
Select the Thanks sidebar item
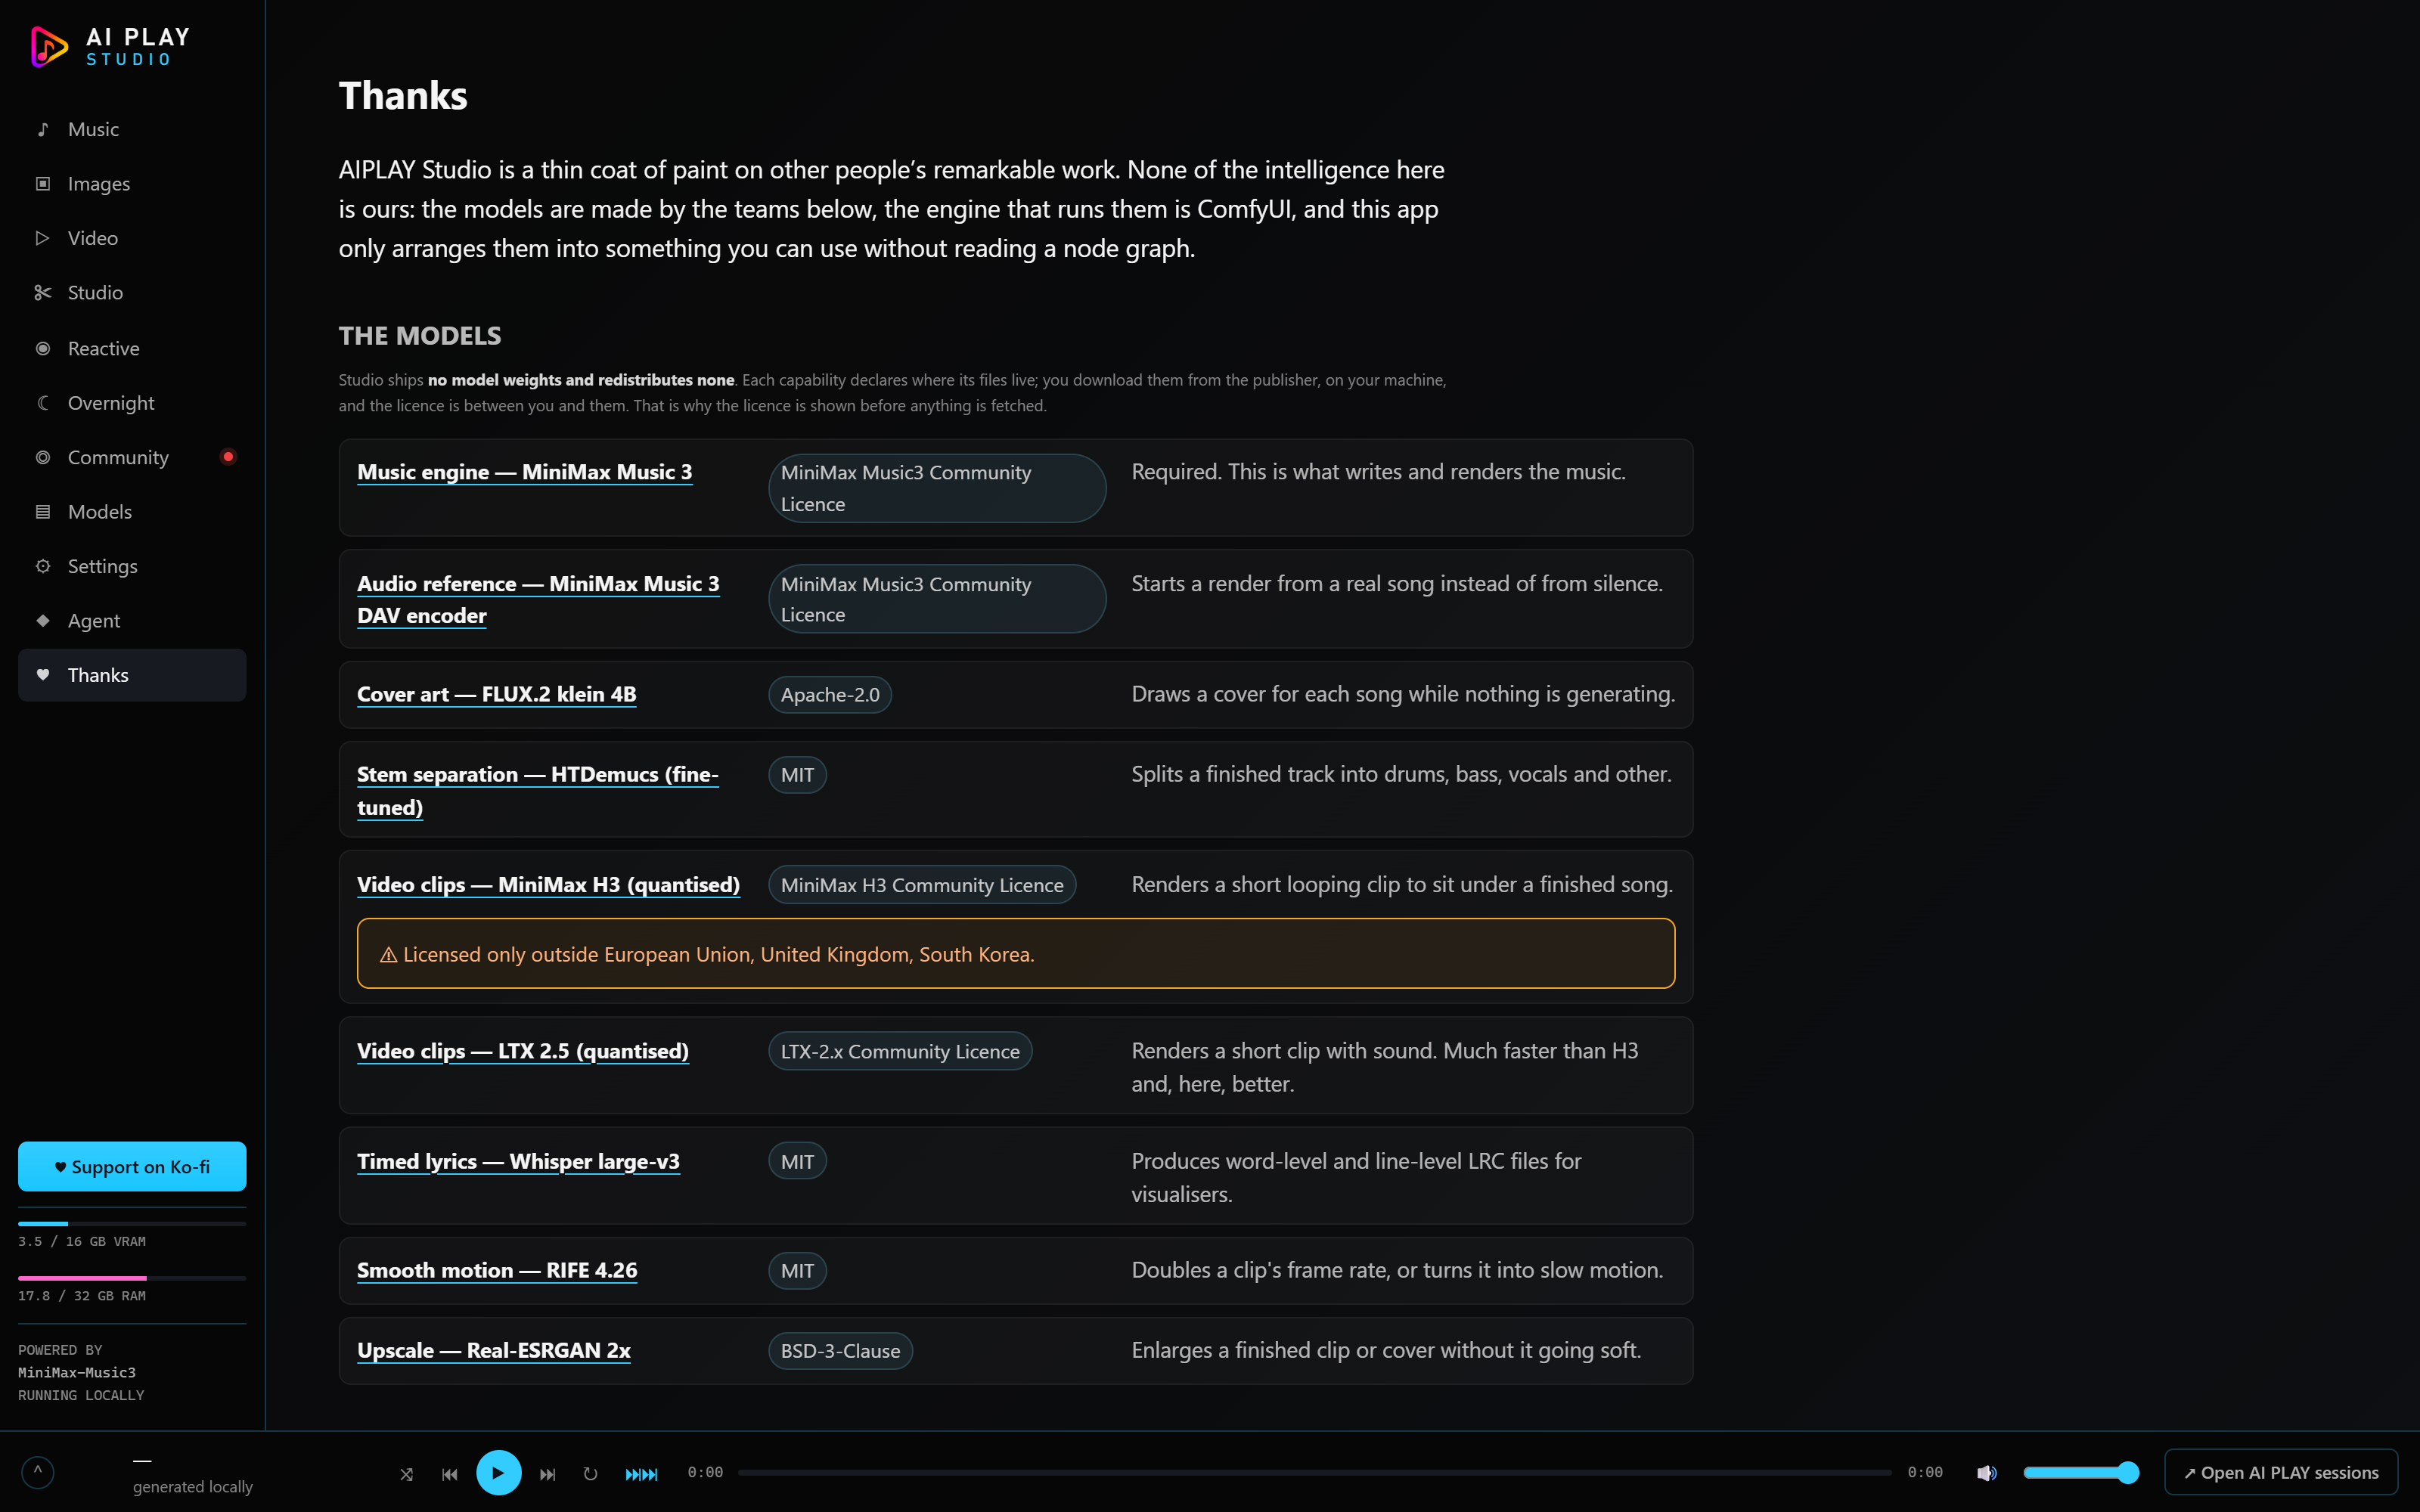[x=132, y=675]
